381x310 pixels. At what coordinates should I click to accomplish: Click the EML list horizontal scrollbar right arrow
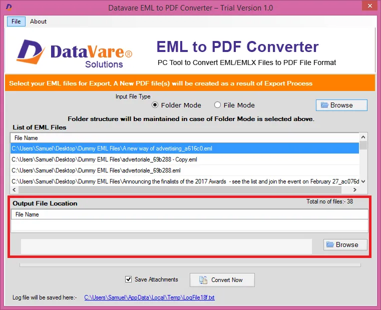[355, 190]
